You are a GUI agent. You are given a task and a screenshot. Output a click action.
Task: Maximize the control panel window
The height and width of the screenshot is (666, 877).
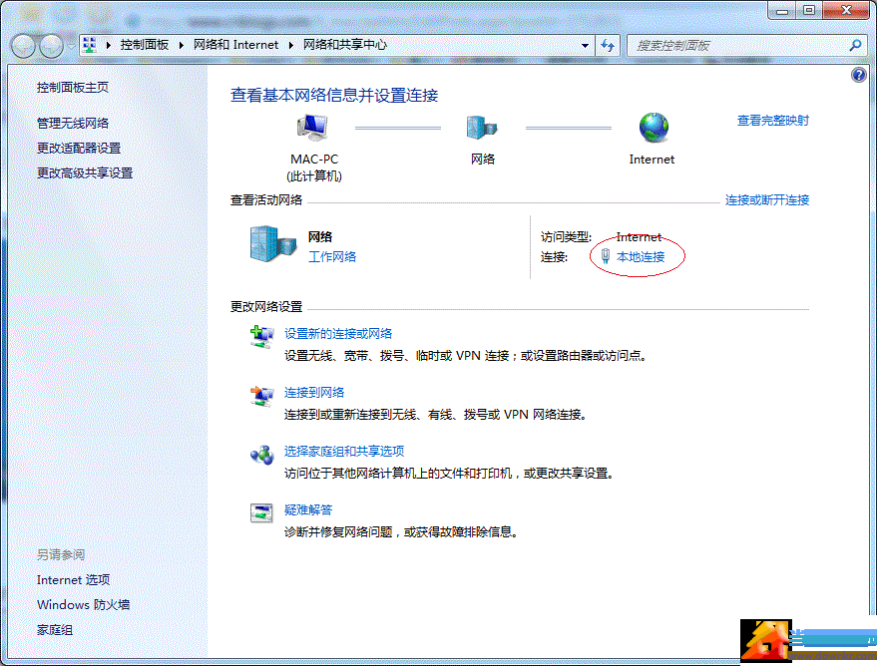click(809, 10)
